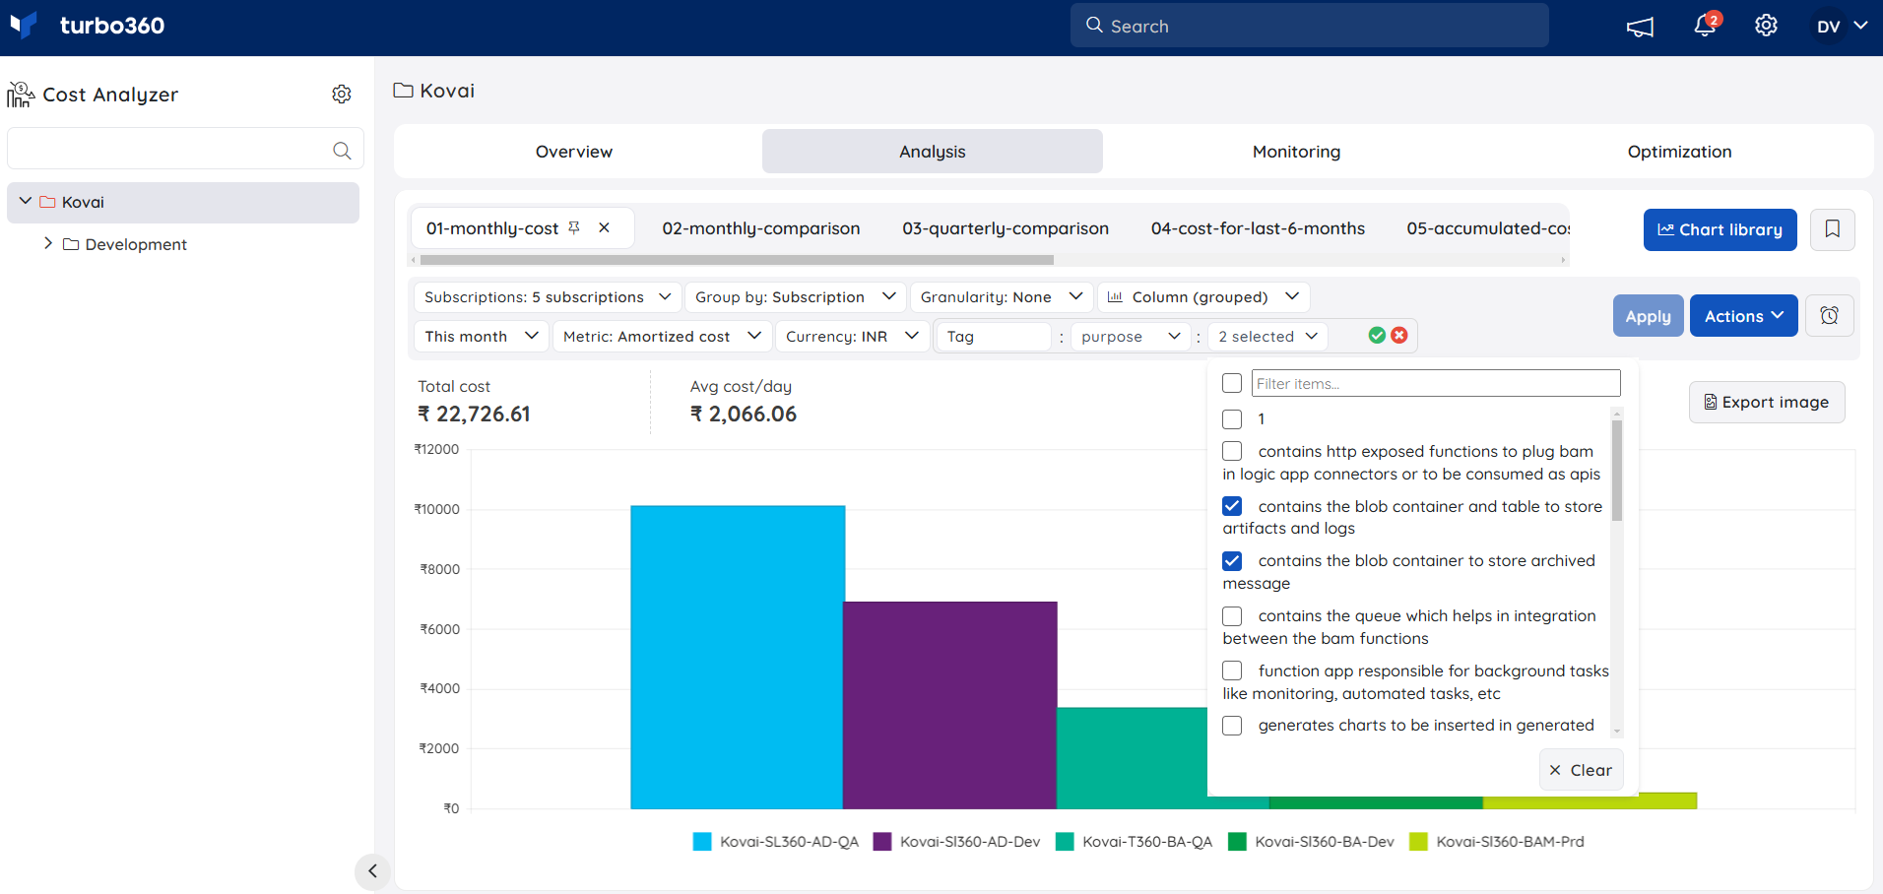Screen dimensions: 1883x894
Task: Expand the Development tree node
Action: 47,243
